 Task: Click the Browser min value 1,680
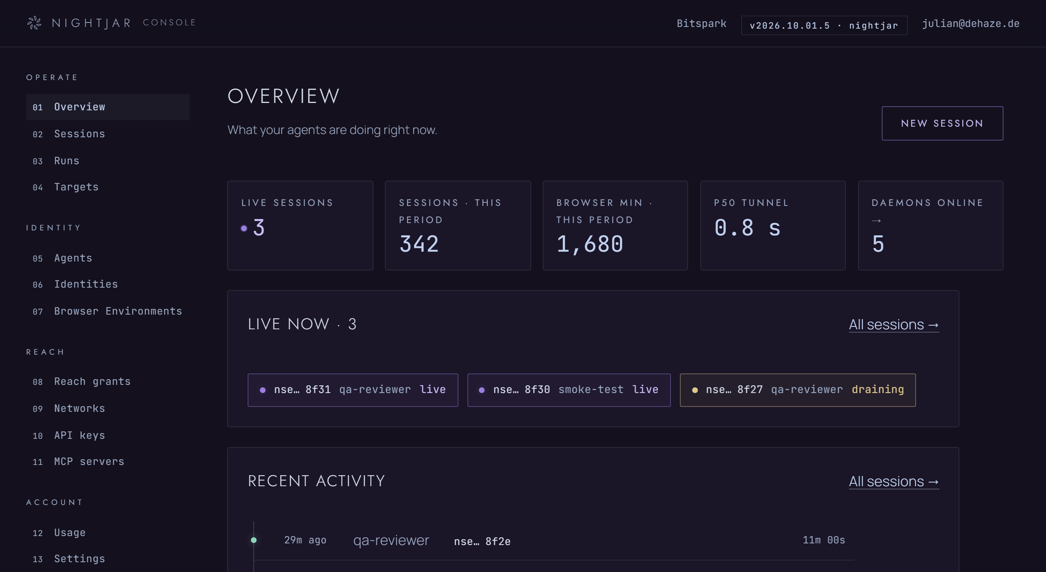coord(590,244)
